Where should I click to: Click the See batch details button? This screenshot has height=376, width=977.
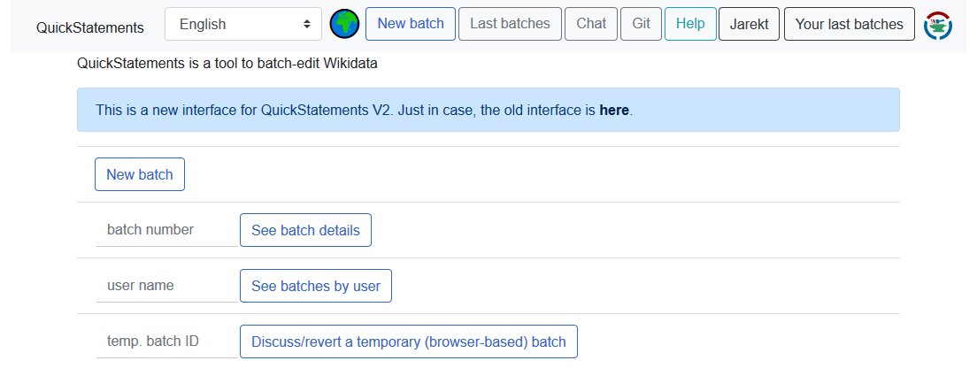[305, 230]
